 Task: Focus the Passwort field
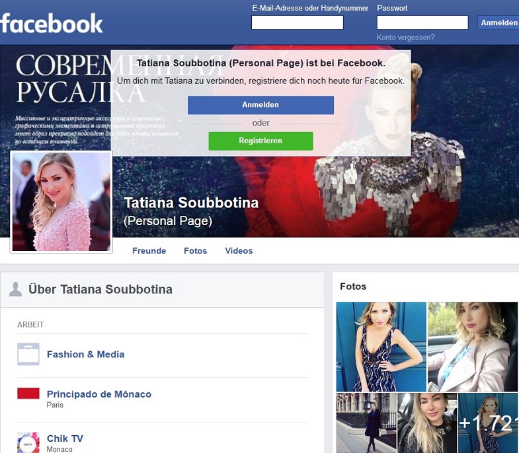pyautogui.click(x=422, y=22)
